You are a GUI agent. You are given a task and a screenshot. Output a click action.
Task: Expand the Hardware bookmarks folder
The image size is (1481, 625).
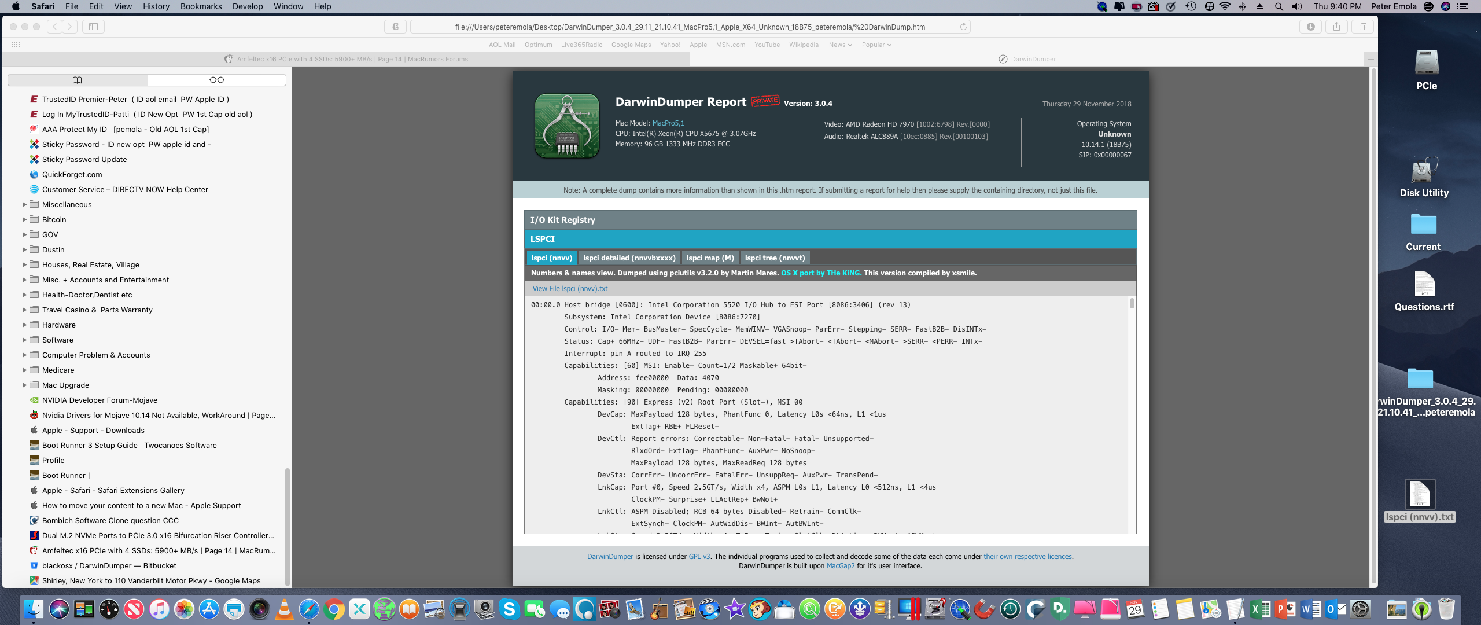[x=24, y=325]
